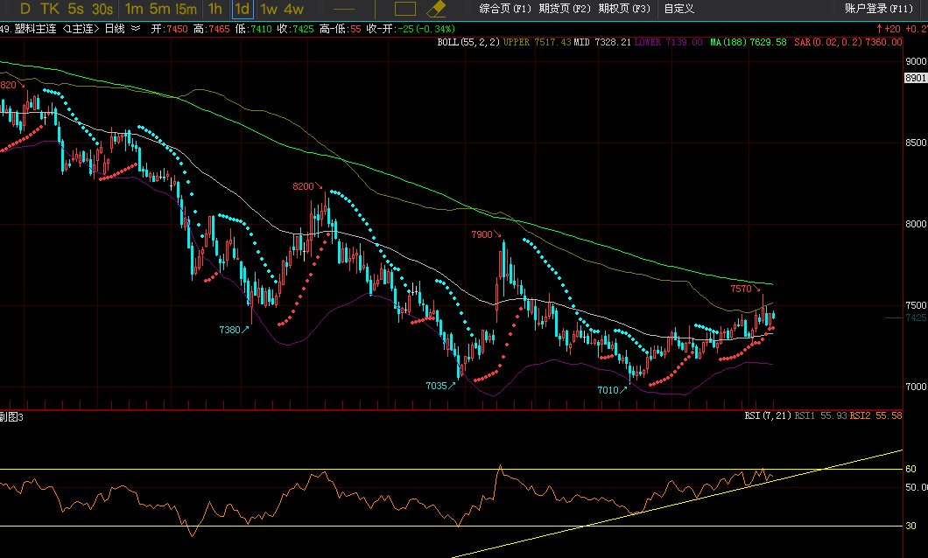
Task: Select the horizontal line drawing tool
Action: pyautogui.click(x=344, y=9)
